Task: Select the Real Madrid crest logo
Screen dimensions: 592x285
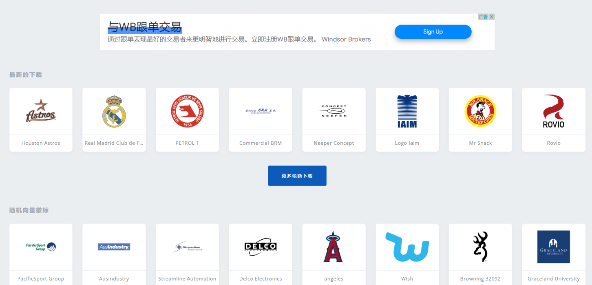Action: point(114,111)
